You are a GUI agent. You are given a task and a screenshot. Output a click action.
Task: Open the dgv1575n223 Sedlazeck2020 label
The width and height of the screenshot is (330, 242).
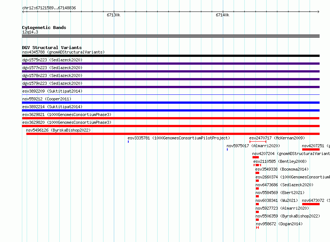pos(52,60)
